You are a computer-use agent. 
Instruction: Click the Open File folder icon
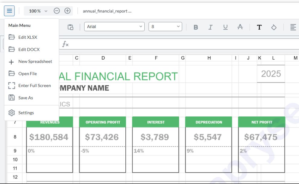[12, 73]
